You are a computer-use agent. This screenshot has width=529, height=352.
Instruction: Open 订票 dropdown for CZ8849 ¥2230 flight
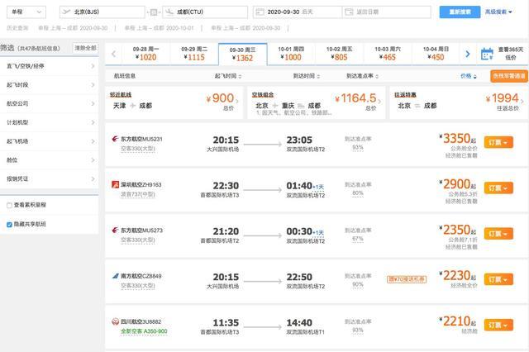[x=498, y=279]
